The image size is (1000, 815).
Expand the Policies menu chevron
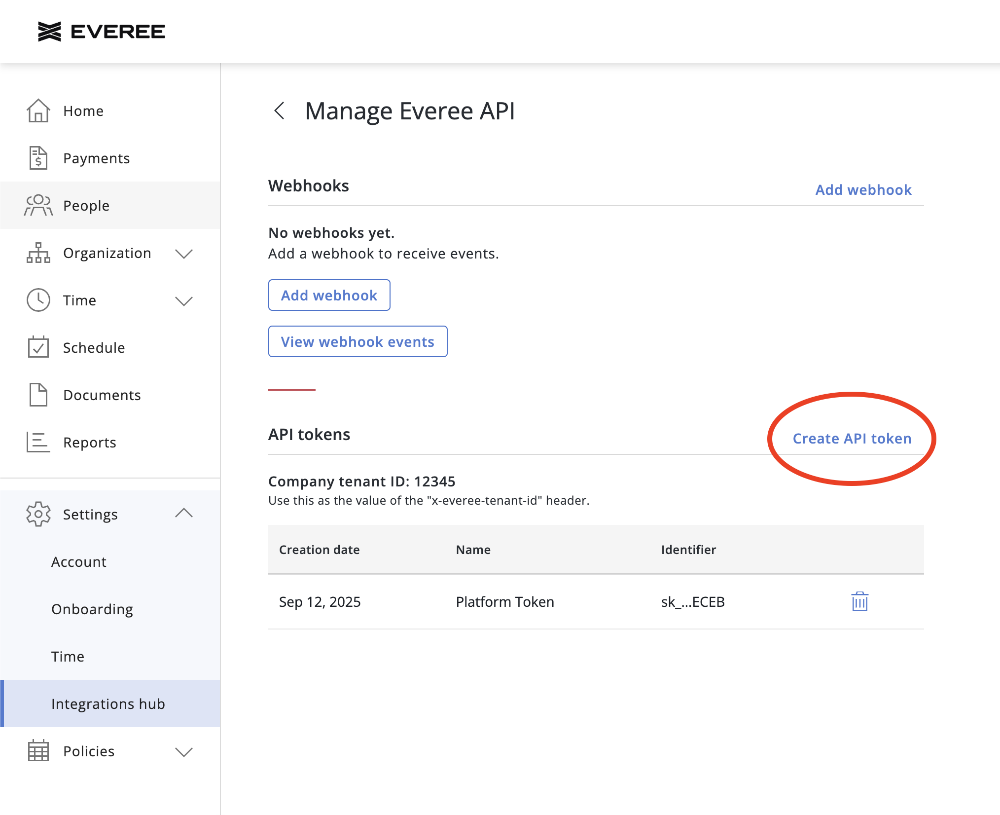[x=184, y=751]
